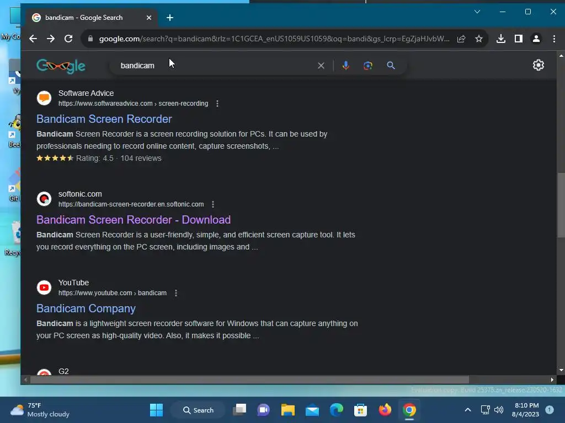
Task: Click Chrome icon on taskbar
Action: [x=409, y=410]
